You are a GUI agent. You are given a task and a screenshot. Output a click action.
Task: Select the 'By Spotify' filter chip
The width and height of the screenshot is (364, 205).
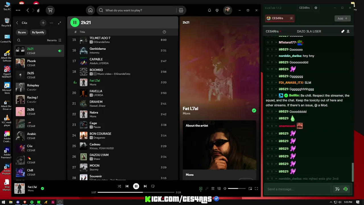(38, 32)
